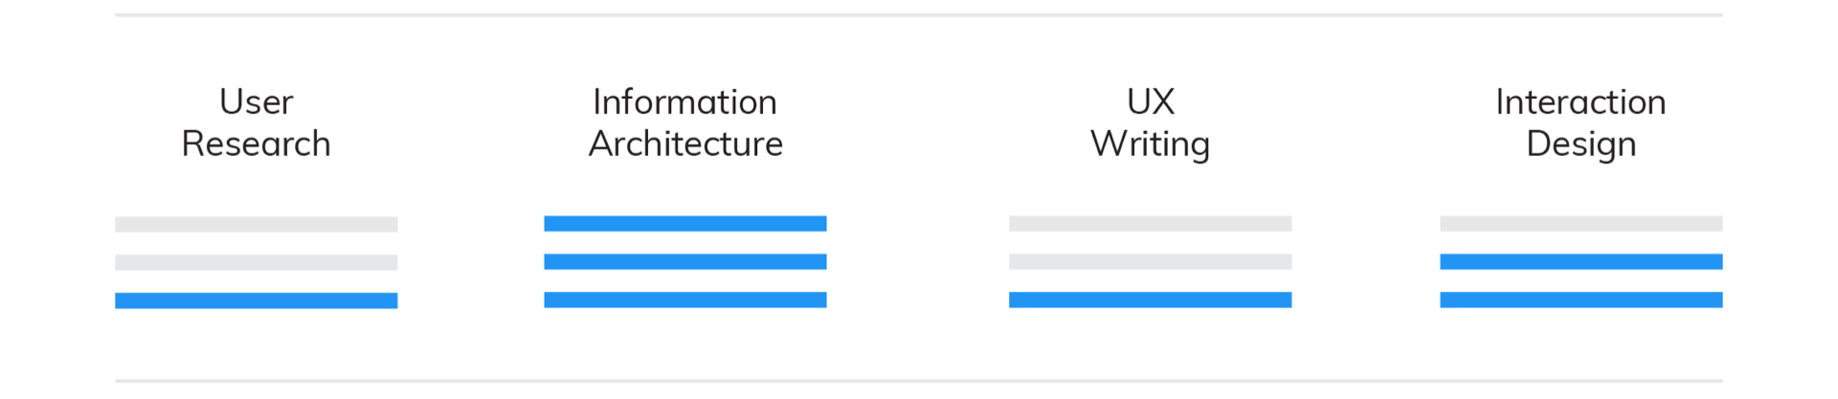The width and height of the screenshot is (1838, 399).
Task: Click the blue bottom bar under UX Writing
Action: click(x=1150, y=299)
